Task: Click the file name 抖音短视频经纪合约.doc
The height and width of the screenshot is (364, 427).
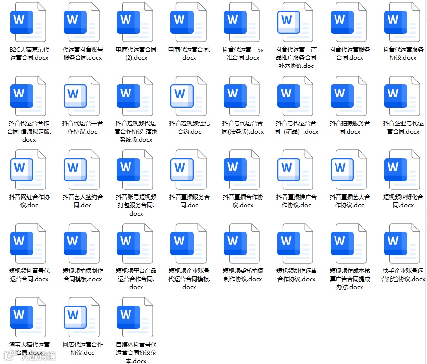Action: click(x=190, y=127)
